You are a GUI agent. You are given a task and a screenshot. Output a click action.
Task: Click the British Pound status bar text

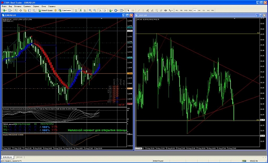[x=158, y=161]
